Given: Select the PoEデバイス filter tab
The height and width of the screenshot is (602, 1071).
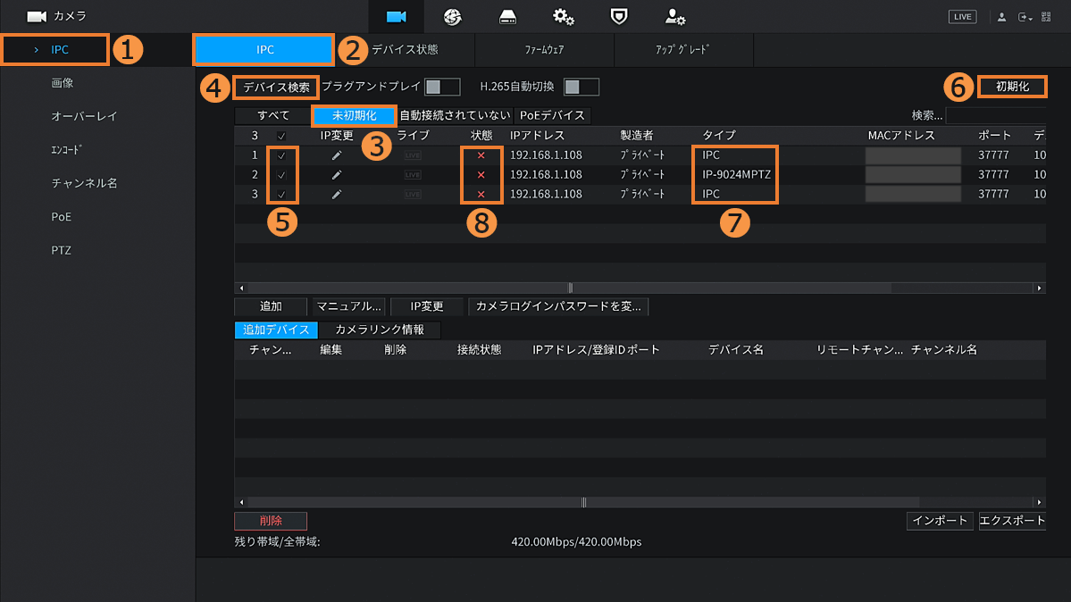Looking at the screenshot, I should click(552, 115).
